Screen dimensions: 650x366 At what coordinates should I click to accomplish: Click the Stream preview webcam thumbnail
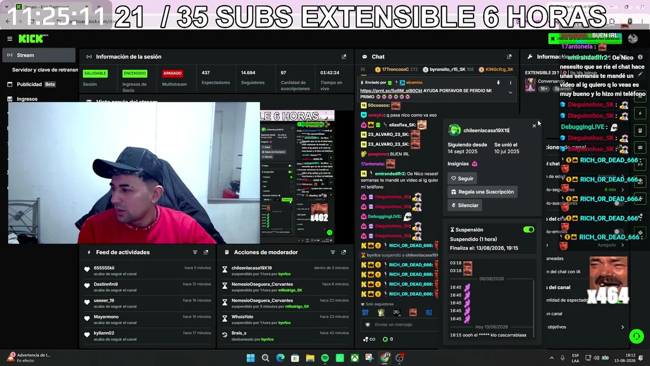134,173
